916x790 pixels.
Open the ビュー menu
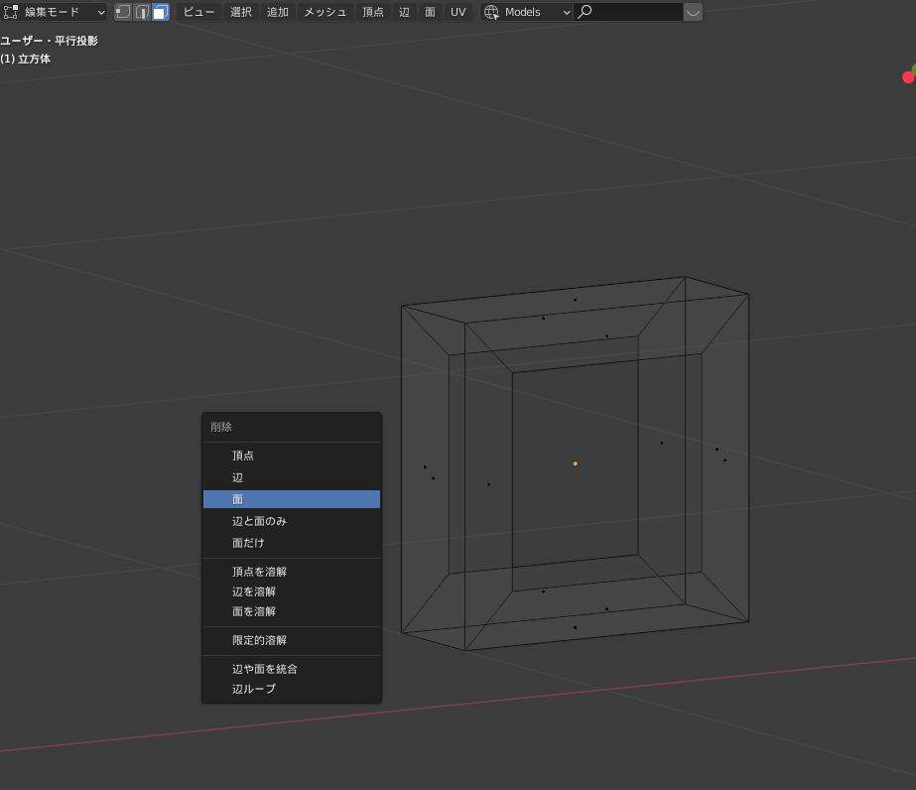[x=198, y=12]
